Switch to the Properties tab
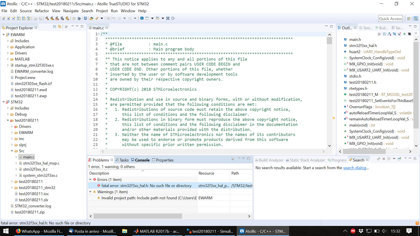 coord(162,160)
